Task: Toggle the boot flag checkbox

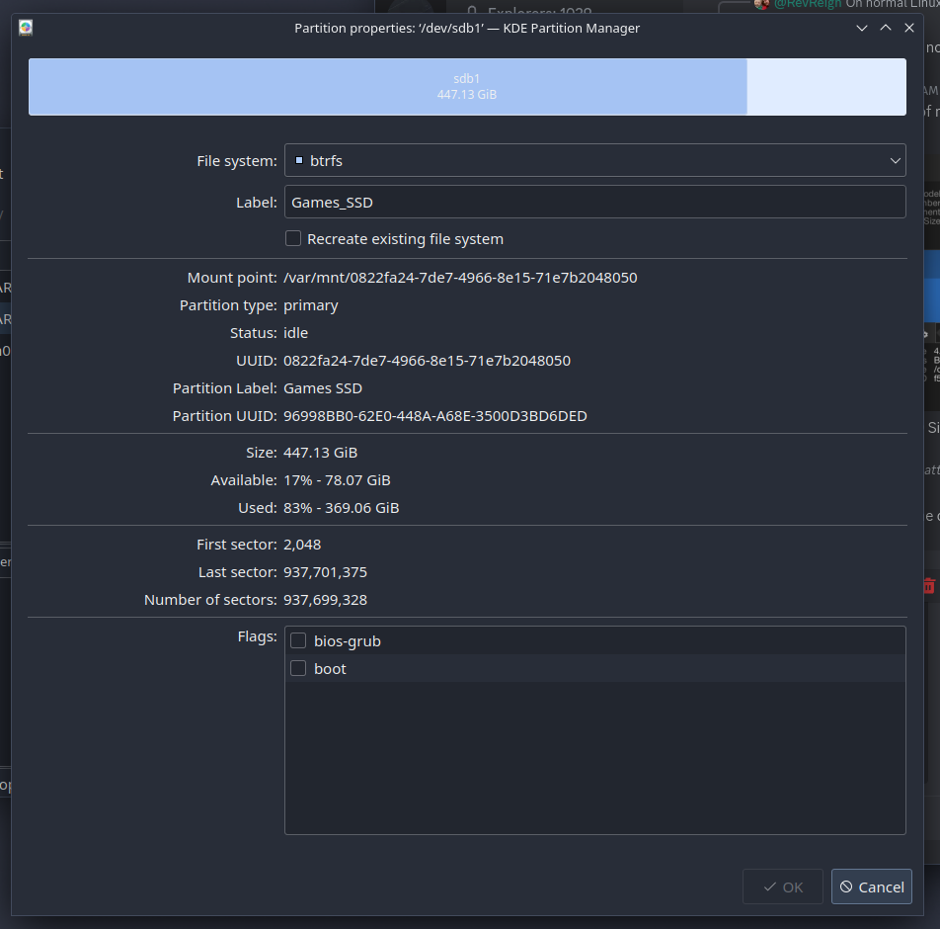Action: [x=298, y=668]
